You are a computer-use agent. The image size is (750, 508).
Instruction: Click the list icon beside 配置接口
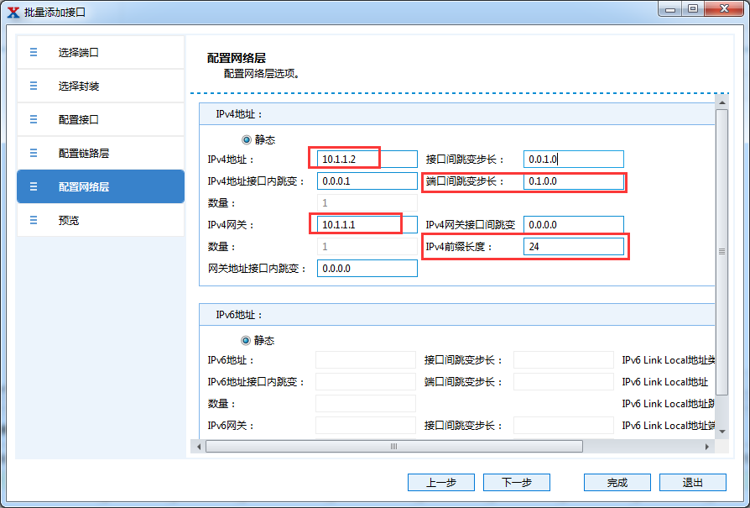tap(34, 119)
